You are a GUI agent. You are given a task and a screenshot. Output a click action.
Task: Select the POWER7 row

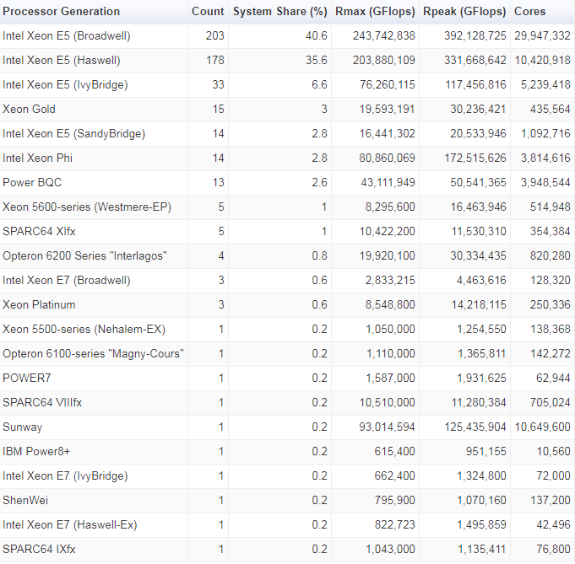287,379
